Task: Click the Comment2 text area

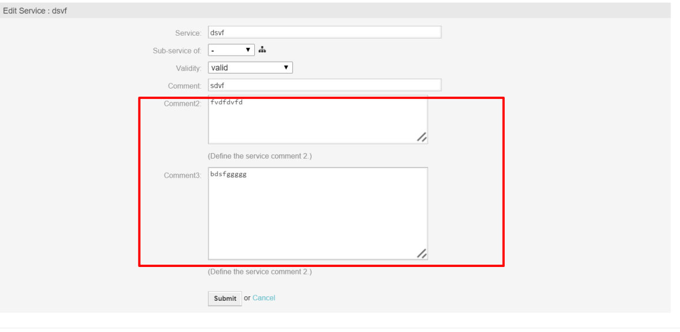Action: pyautogui.click(x=317, y=118)
